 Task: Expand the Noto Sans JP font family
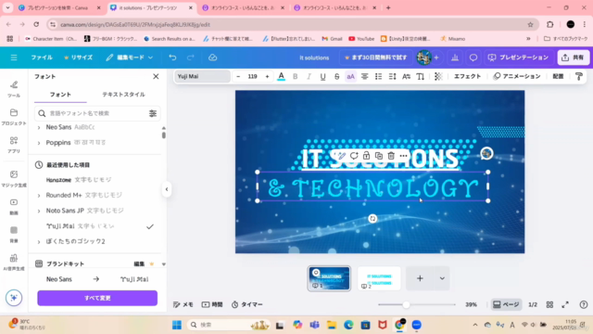[39, 211]
